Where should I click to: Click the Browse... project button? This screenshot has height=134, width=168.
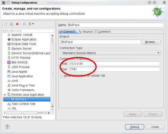click(151, 42)
